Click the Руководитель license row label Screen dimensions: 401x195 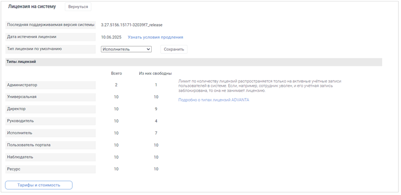click(20, 121)
